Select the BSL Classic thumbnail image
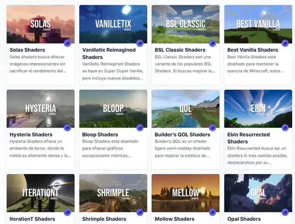This screenshot has height=224, width=295. click(185, 24)
